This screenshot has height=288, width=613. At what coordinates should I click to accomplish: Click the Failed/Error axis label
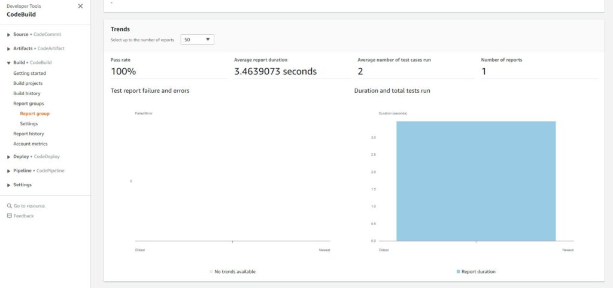tap(144, 113)
